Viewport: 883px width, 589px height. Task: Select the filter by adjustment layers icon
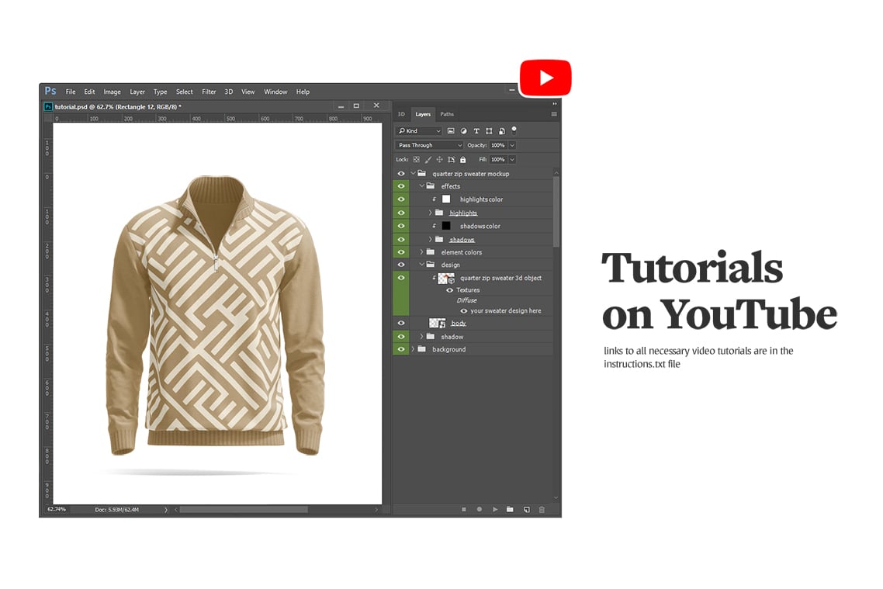point(464,130)
